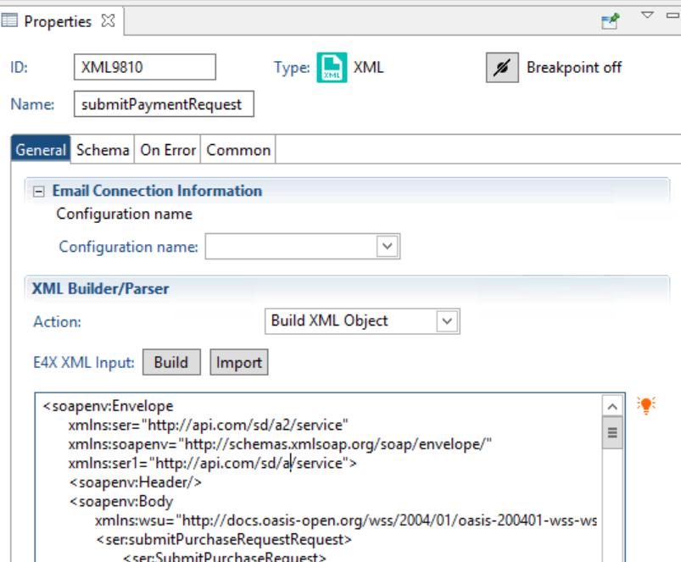The height and width of the screenshot is (562, 681).
Task: Click the ser:submitPurchaseRequestRequest line
Action: click(224, 539)
